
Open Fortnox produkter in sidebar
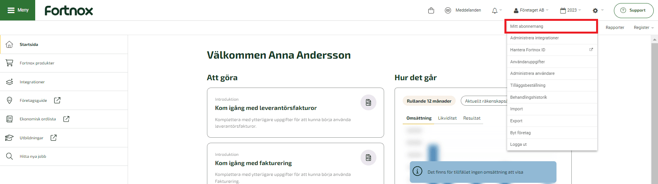[x=64, y=63]
